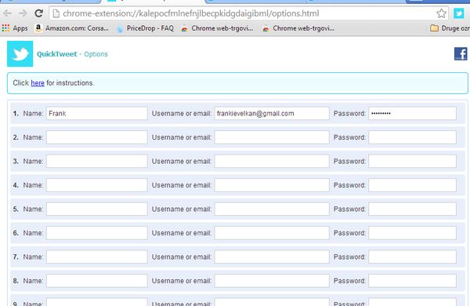This screenshot has height=306, width=470.
Task: Select the Username or email field in row 8
Action: pos(272,281)
